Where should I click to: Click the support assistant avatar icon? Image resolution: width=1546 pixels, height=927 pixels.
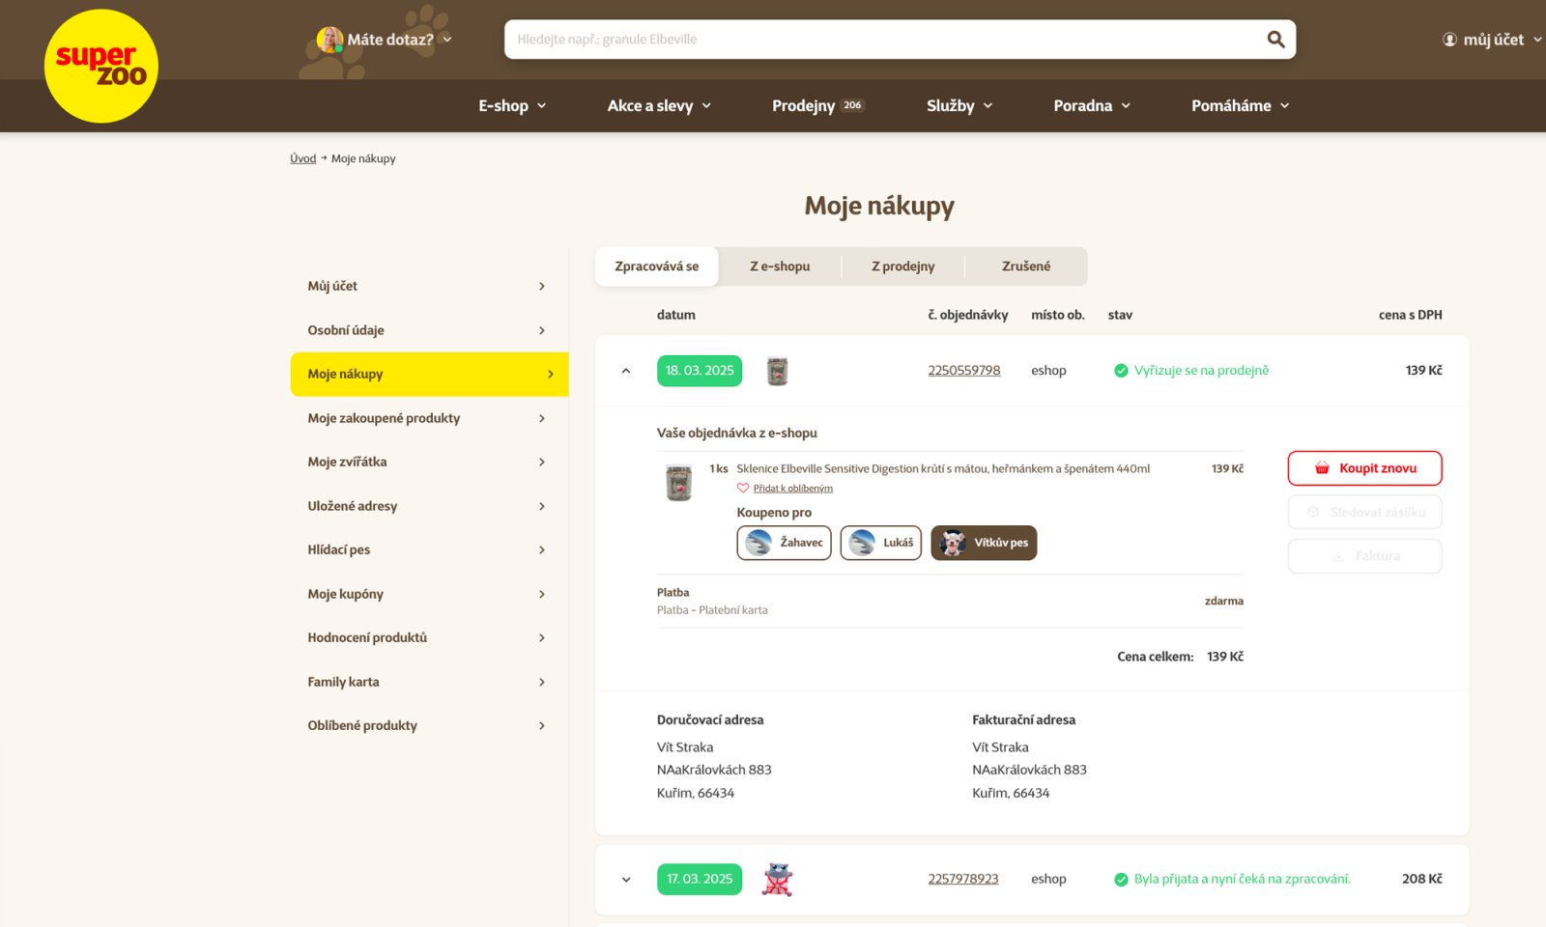coord(329,40)
